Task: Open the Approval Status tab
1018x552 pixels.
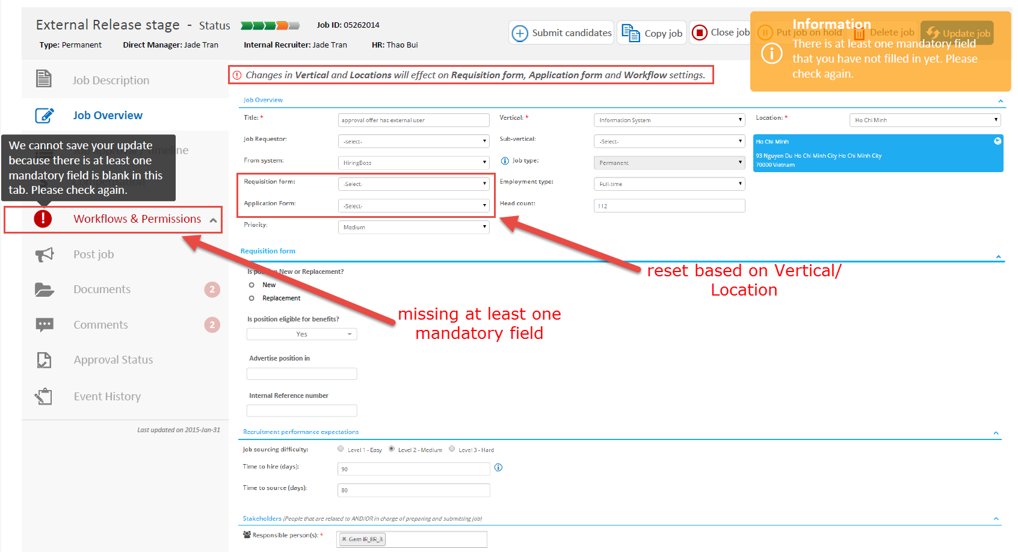Action: pos(125,360)
